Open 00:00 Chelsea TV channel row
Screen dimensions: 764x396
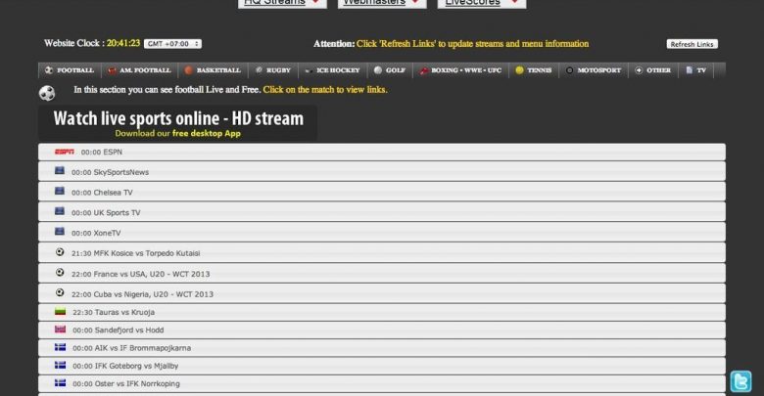pos(382,193)
